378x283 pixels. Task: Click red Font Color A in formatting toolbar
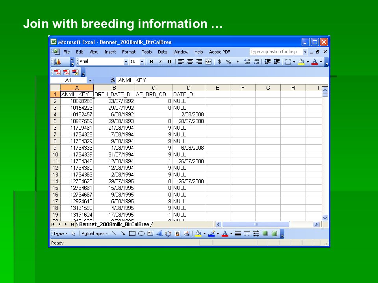tap(315, 62)
